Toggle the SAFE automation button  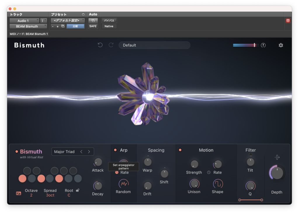click(x=93, y=26)
